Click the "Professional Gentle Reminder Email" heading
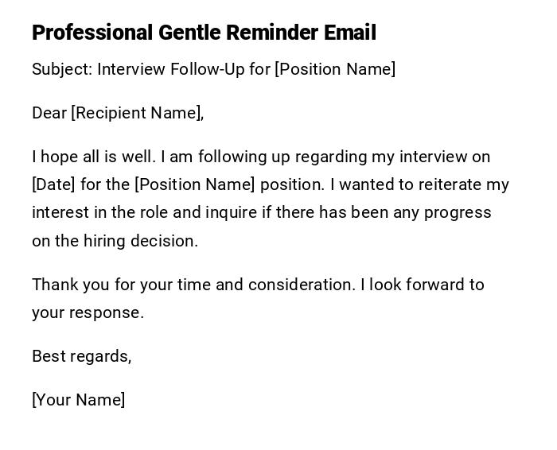The image size is (557, 450). [204, 33]
